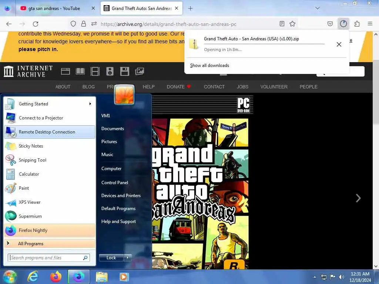The image size is (379, 284).
Task: Launch Firefox Nightly from Start menu
Action: (x=50, y=230)
